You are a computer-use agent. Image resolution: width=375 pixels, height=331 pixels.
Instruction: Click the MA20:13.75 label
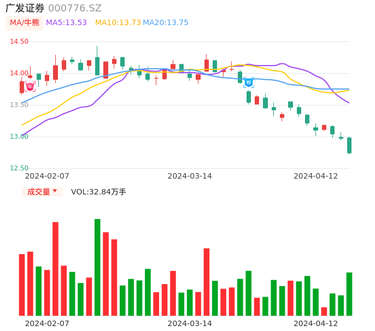tap(166, 23)
